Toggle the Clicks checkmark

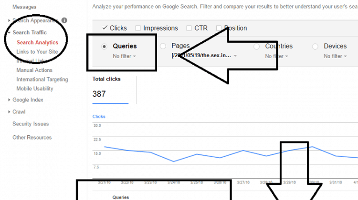point(105,28)
